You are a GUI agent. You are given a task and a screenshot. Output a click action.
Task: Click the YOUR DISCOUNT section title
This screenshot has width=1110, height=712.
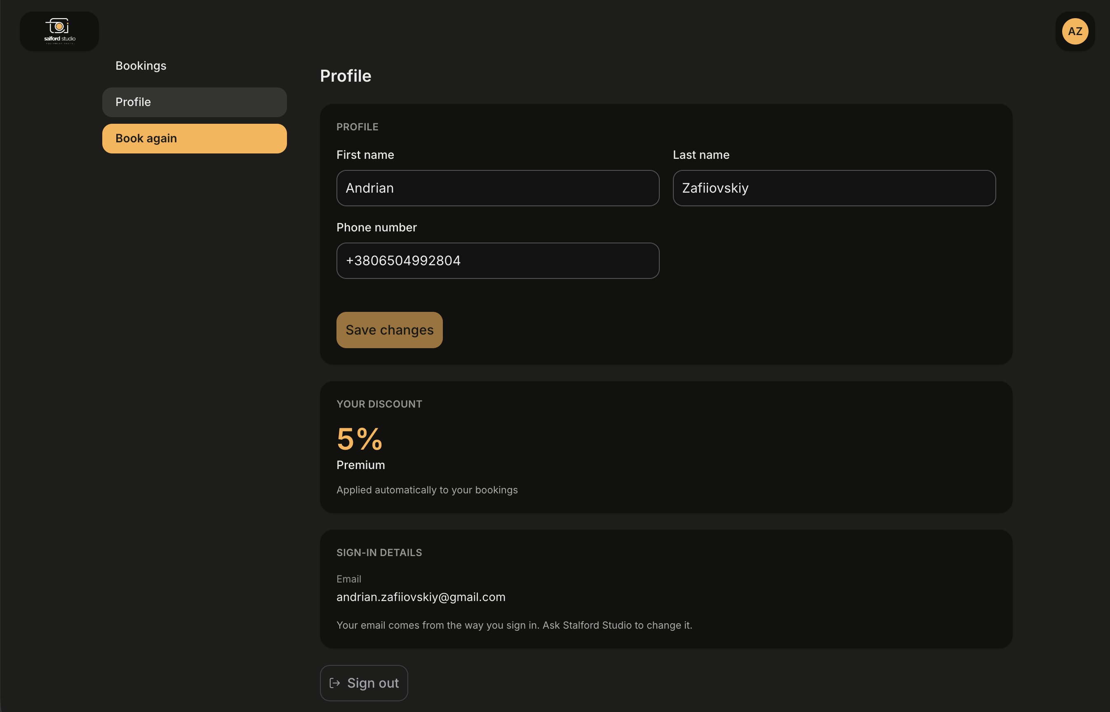[x=379, y=404]
